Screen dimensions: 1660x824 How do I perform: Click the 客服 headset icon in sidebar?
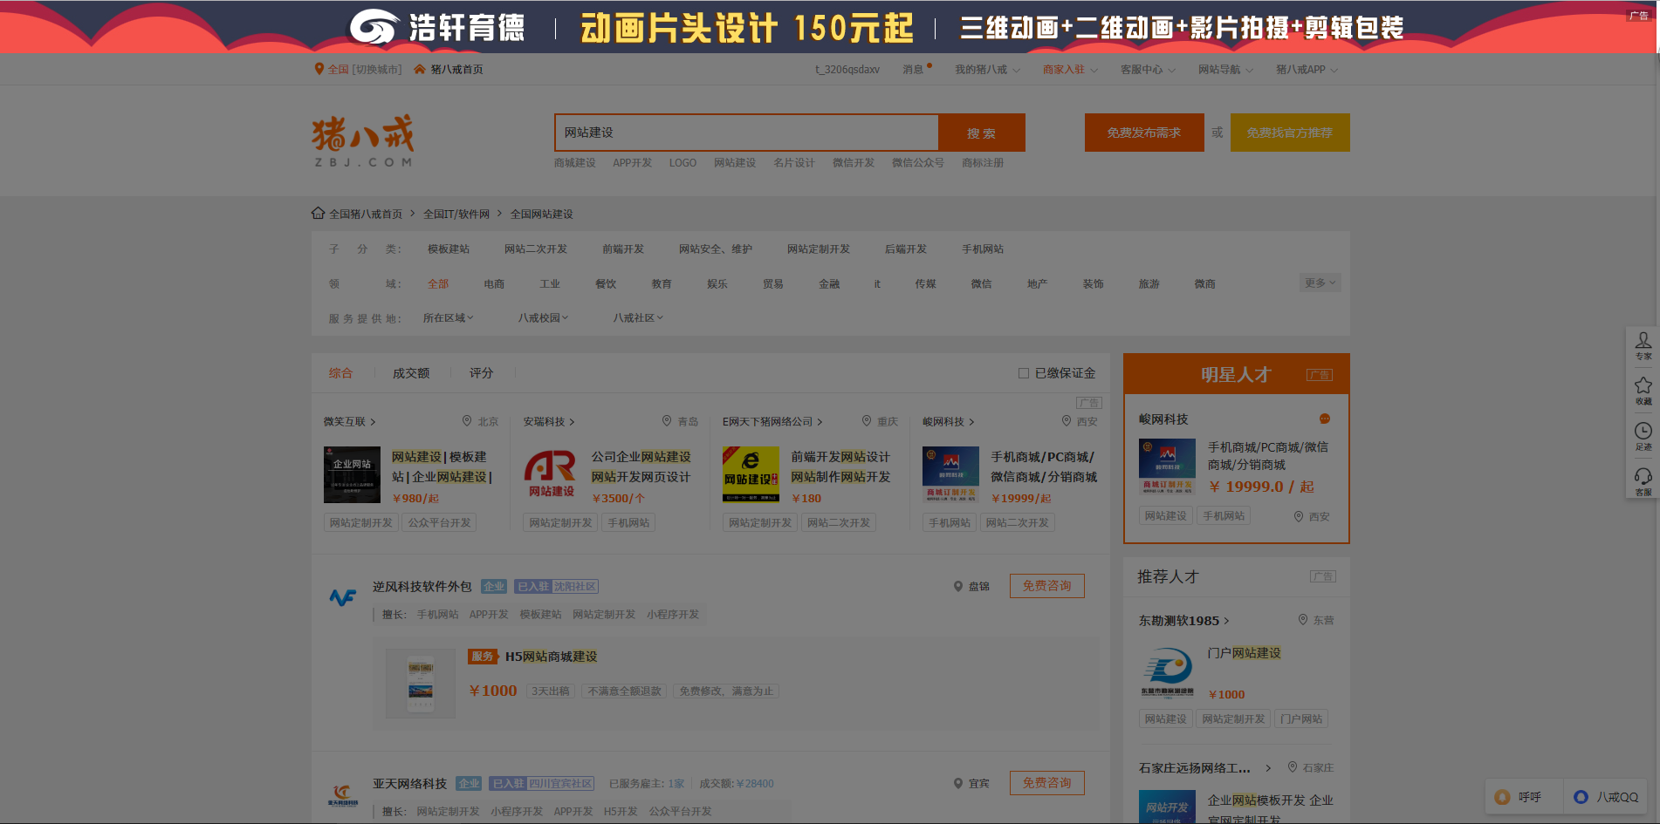coord(1643,481)
